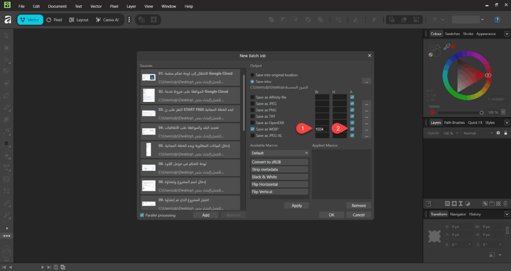Click the Add button under Sources
The height and width of the screenshot is (271, 511).
click(x=206, y=215)
